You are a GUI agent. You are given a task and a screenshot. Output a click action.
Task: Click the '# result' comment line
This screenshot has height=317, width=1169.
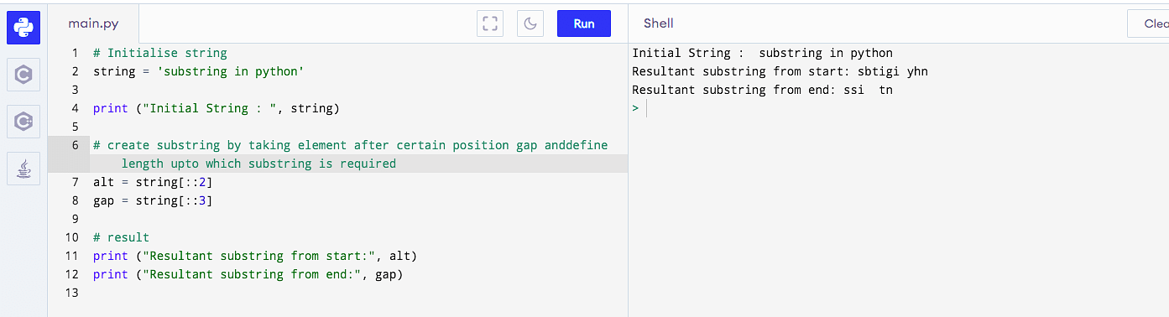(121, 237)
